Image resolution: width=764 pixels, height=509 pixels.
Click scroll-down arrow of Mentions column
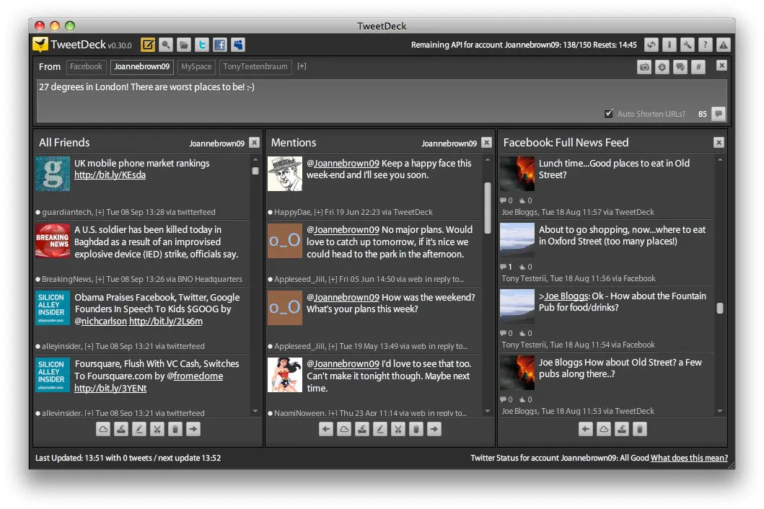(488, 411)
